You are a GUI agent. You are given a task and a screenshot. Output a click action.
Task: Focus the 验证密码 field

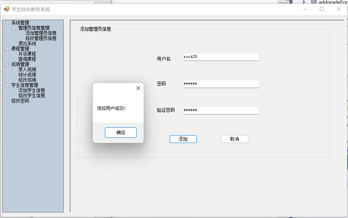pyautogui.click(x=221, y=110)
